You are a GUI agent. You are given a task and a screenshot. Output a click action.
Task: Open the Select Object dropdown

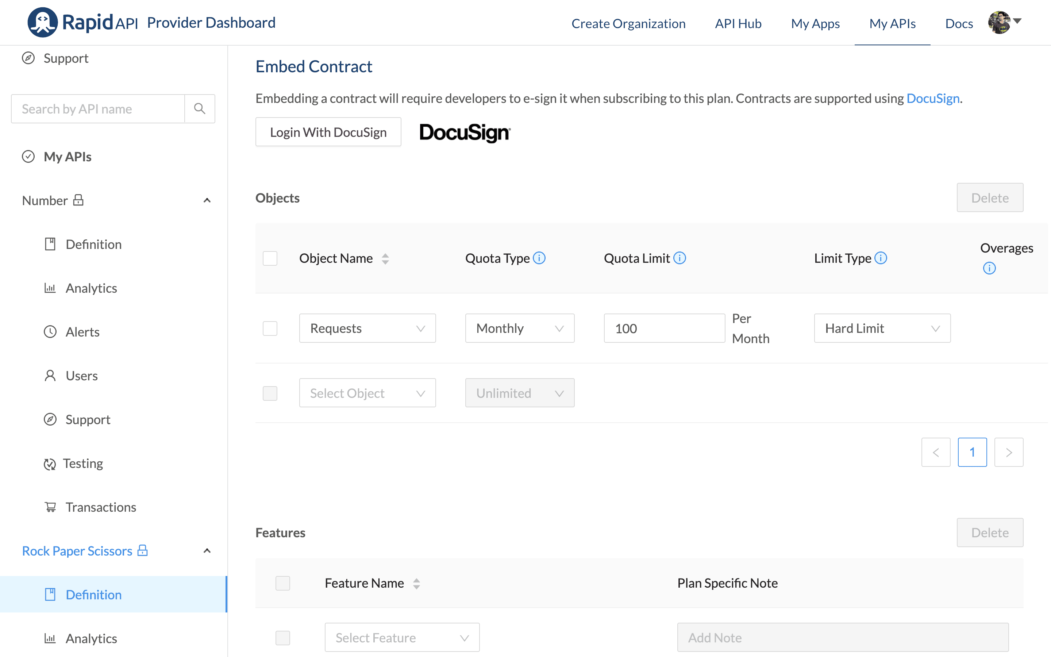pyautogui.click(x=367, y=393)
